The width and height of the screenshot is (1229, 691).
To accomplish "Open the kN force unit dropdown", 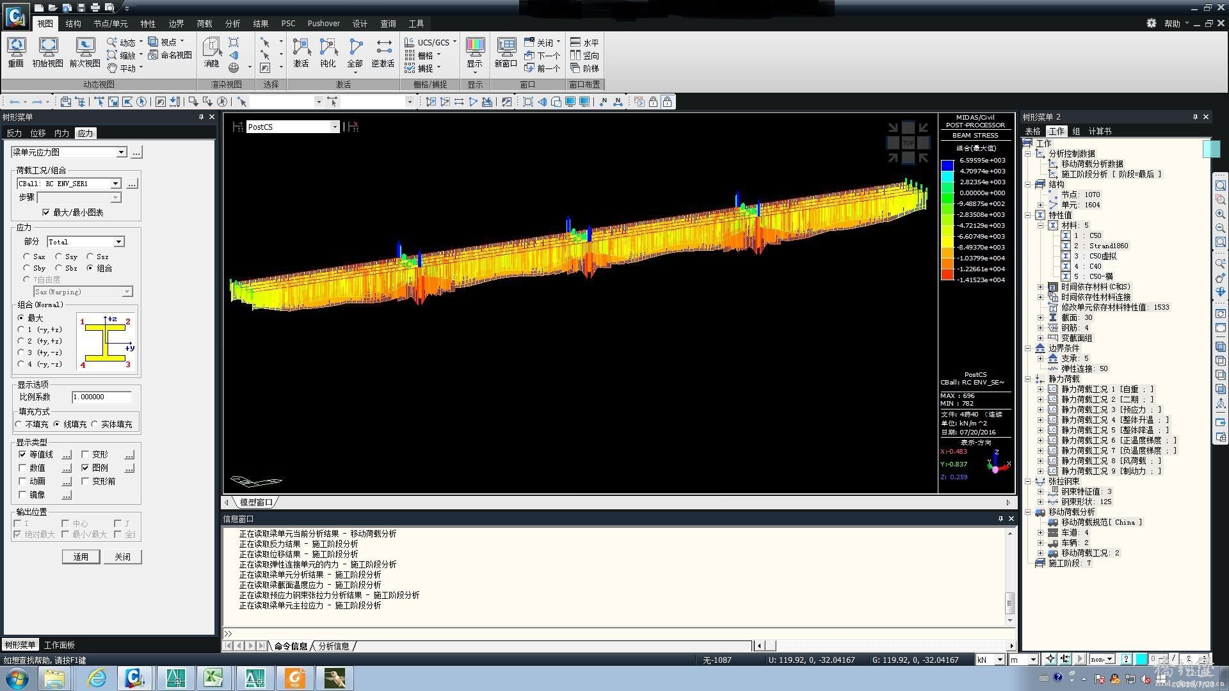I will point(999,660).
